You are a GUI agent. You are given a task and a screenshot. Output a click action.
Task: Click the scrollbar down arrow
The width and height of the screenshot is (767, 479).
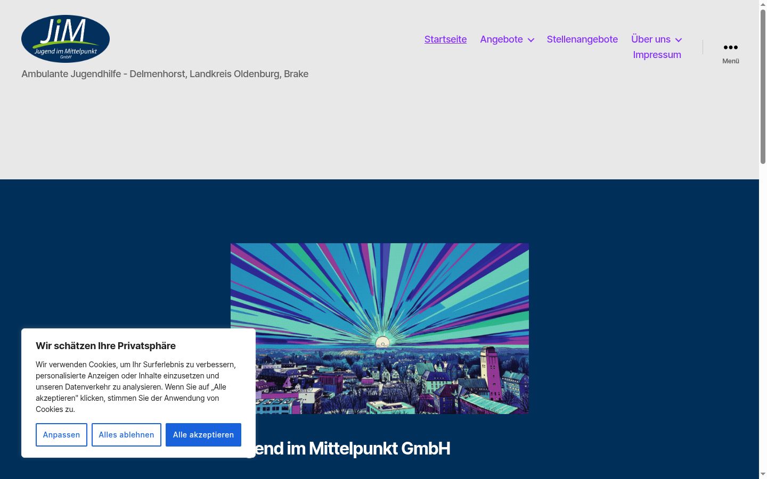pyautogui.click(x=763, y=474)
